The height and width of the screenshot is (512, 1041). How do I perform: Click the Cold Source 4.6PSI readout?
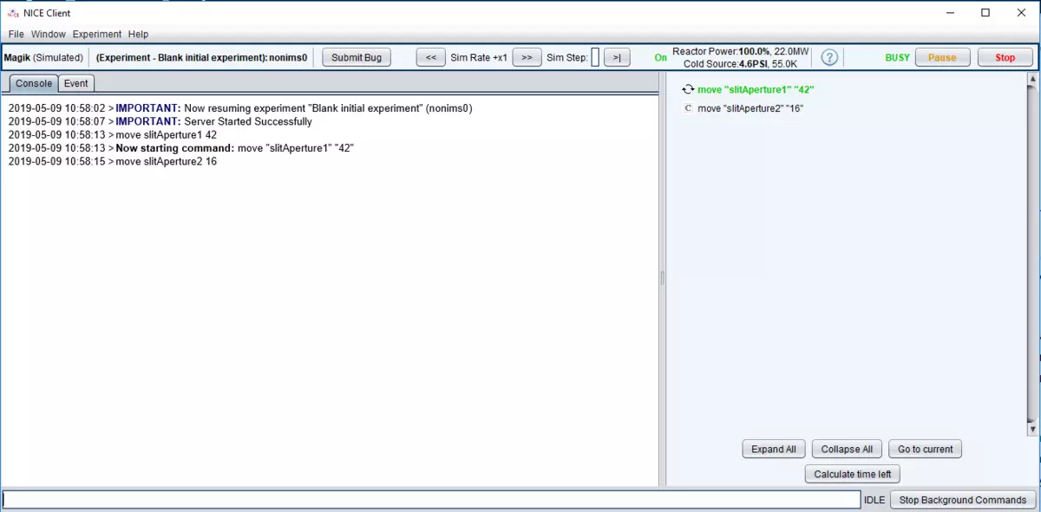point(740,64)
